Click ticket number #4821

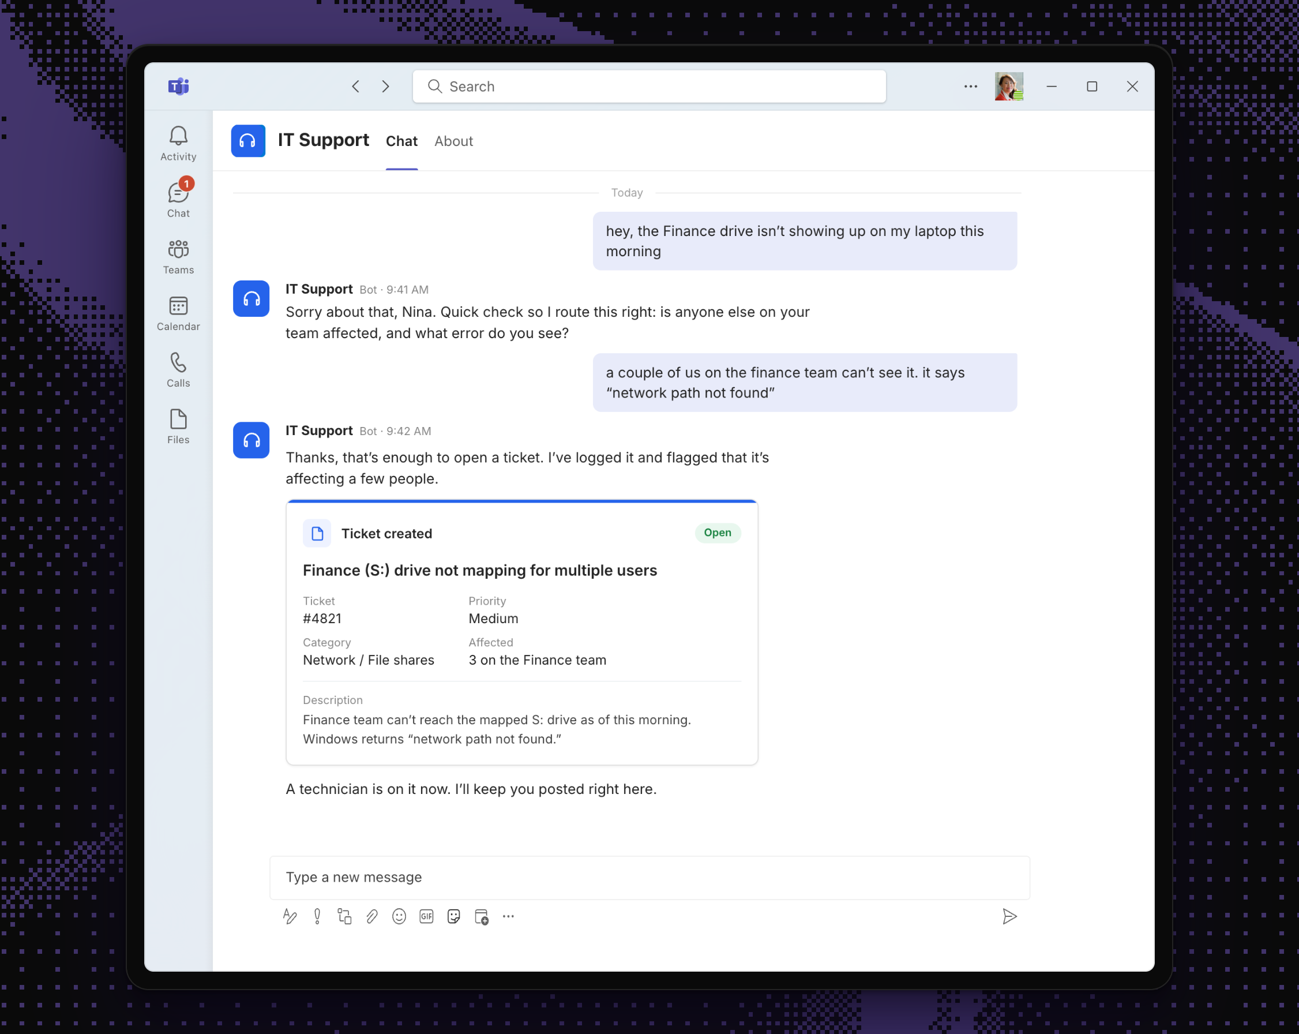click(x=322, y=618)
